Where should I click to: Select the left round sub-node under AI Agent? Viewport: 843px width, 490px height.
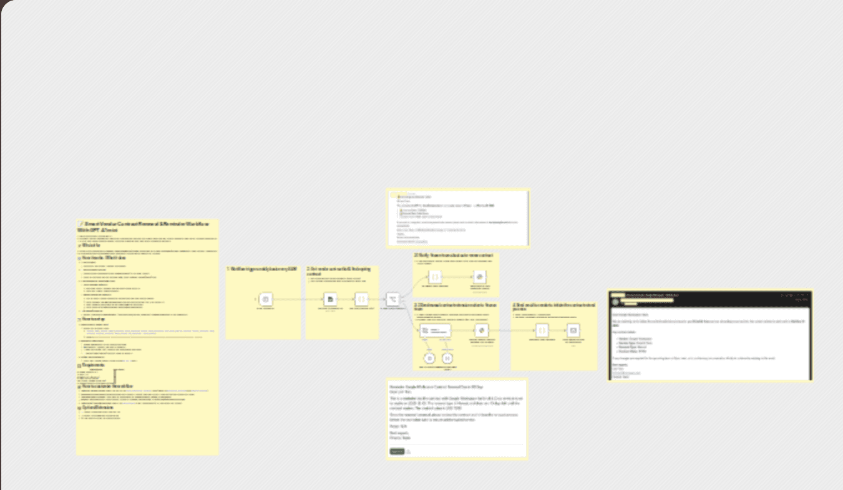tap(429, 358)
